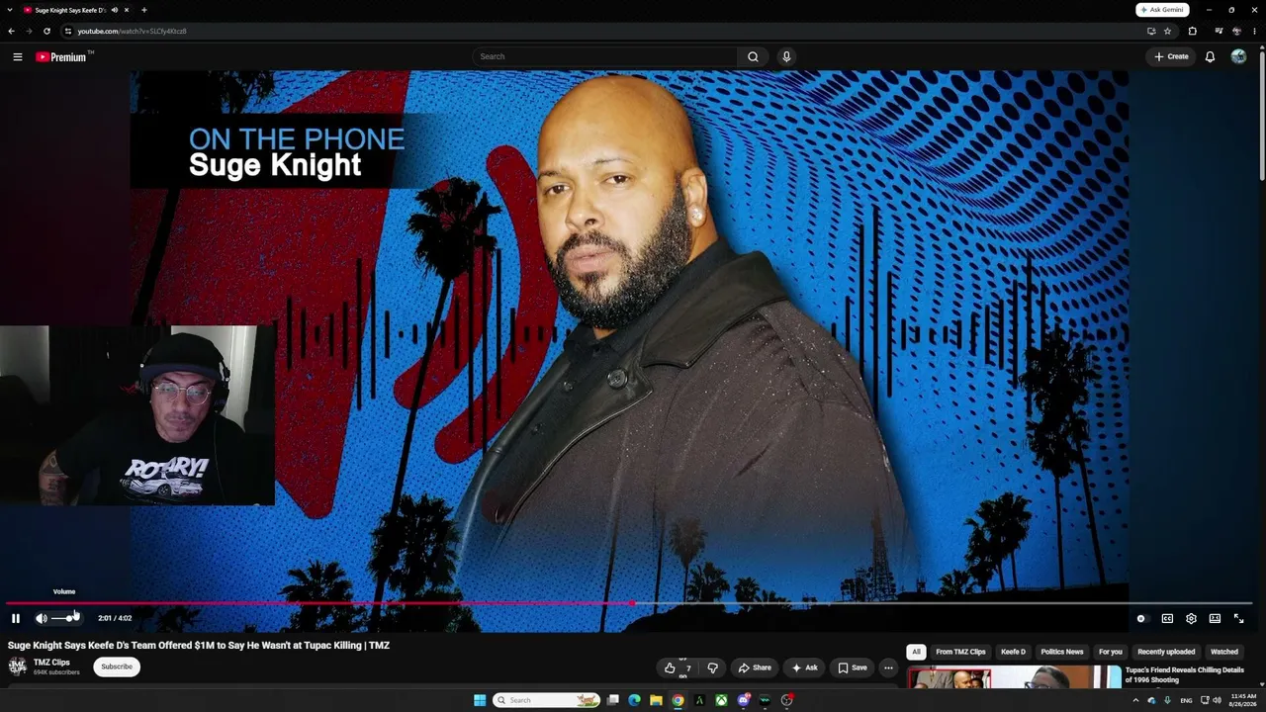Open the TMZ Clips channel name link
Viewport: 1266px width, 712px height.
pyautogui.click(x=51, y=662)
